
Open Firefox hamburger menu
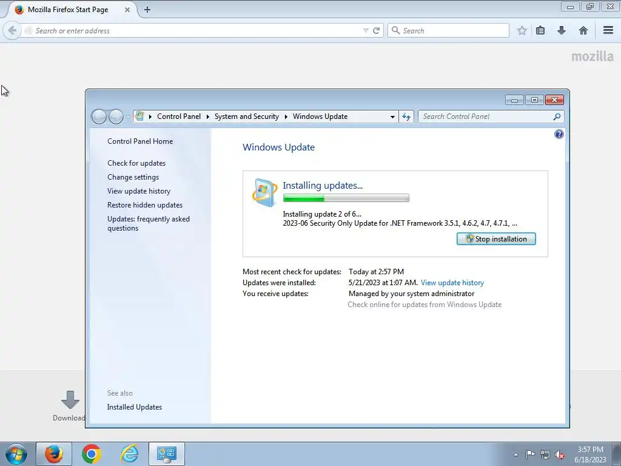coord(608,30)
